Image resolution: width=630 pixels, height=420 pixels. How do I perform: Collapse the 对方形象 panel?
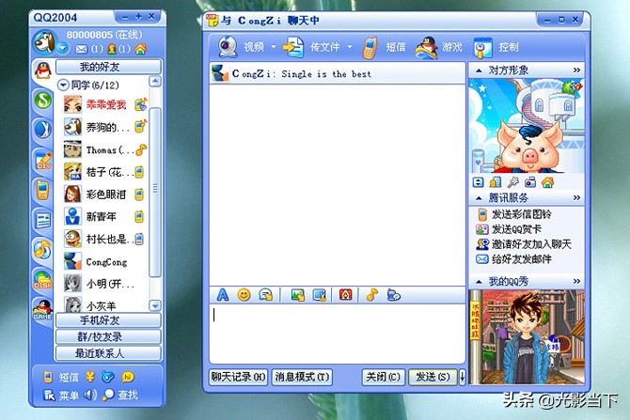pyautogui.click(x=479, y=70)
